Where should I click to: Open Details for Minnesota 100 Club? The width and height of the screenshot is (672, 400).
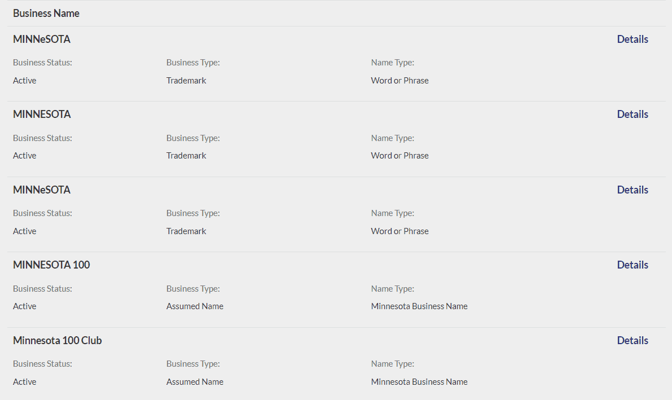pyautogui.click(x=633, y=340)
